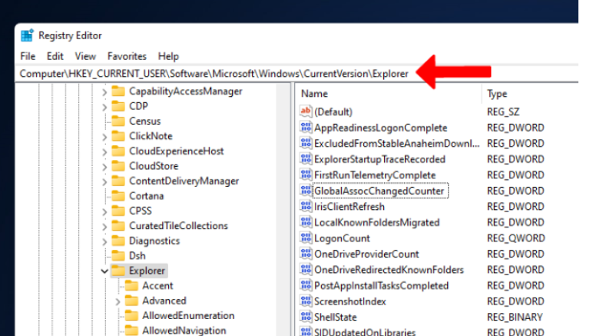
Task: Click the AppReadinessLogonComplete DWORD icon
Action: [x=306, y=127]
